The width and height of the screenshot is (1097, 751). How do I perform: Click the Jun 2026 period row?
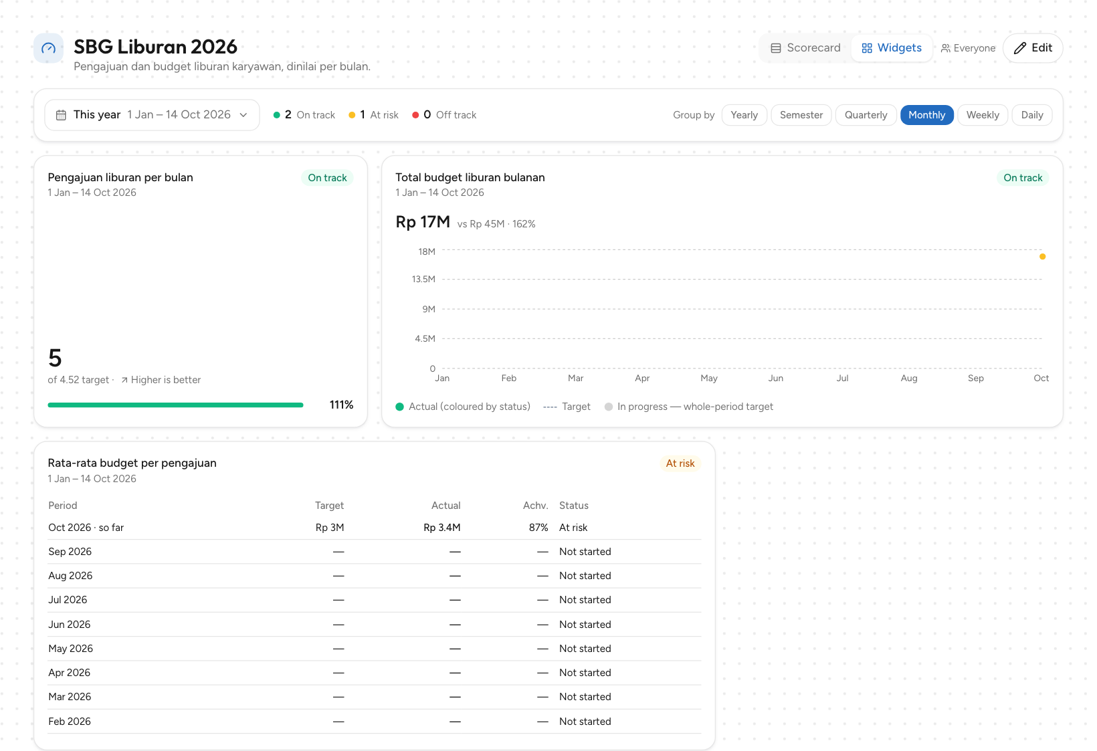375,625
